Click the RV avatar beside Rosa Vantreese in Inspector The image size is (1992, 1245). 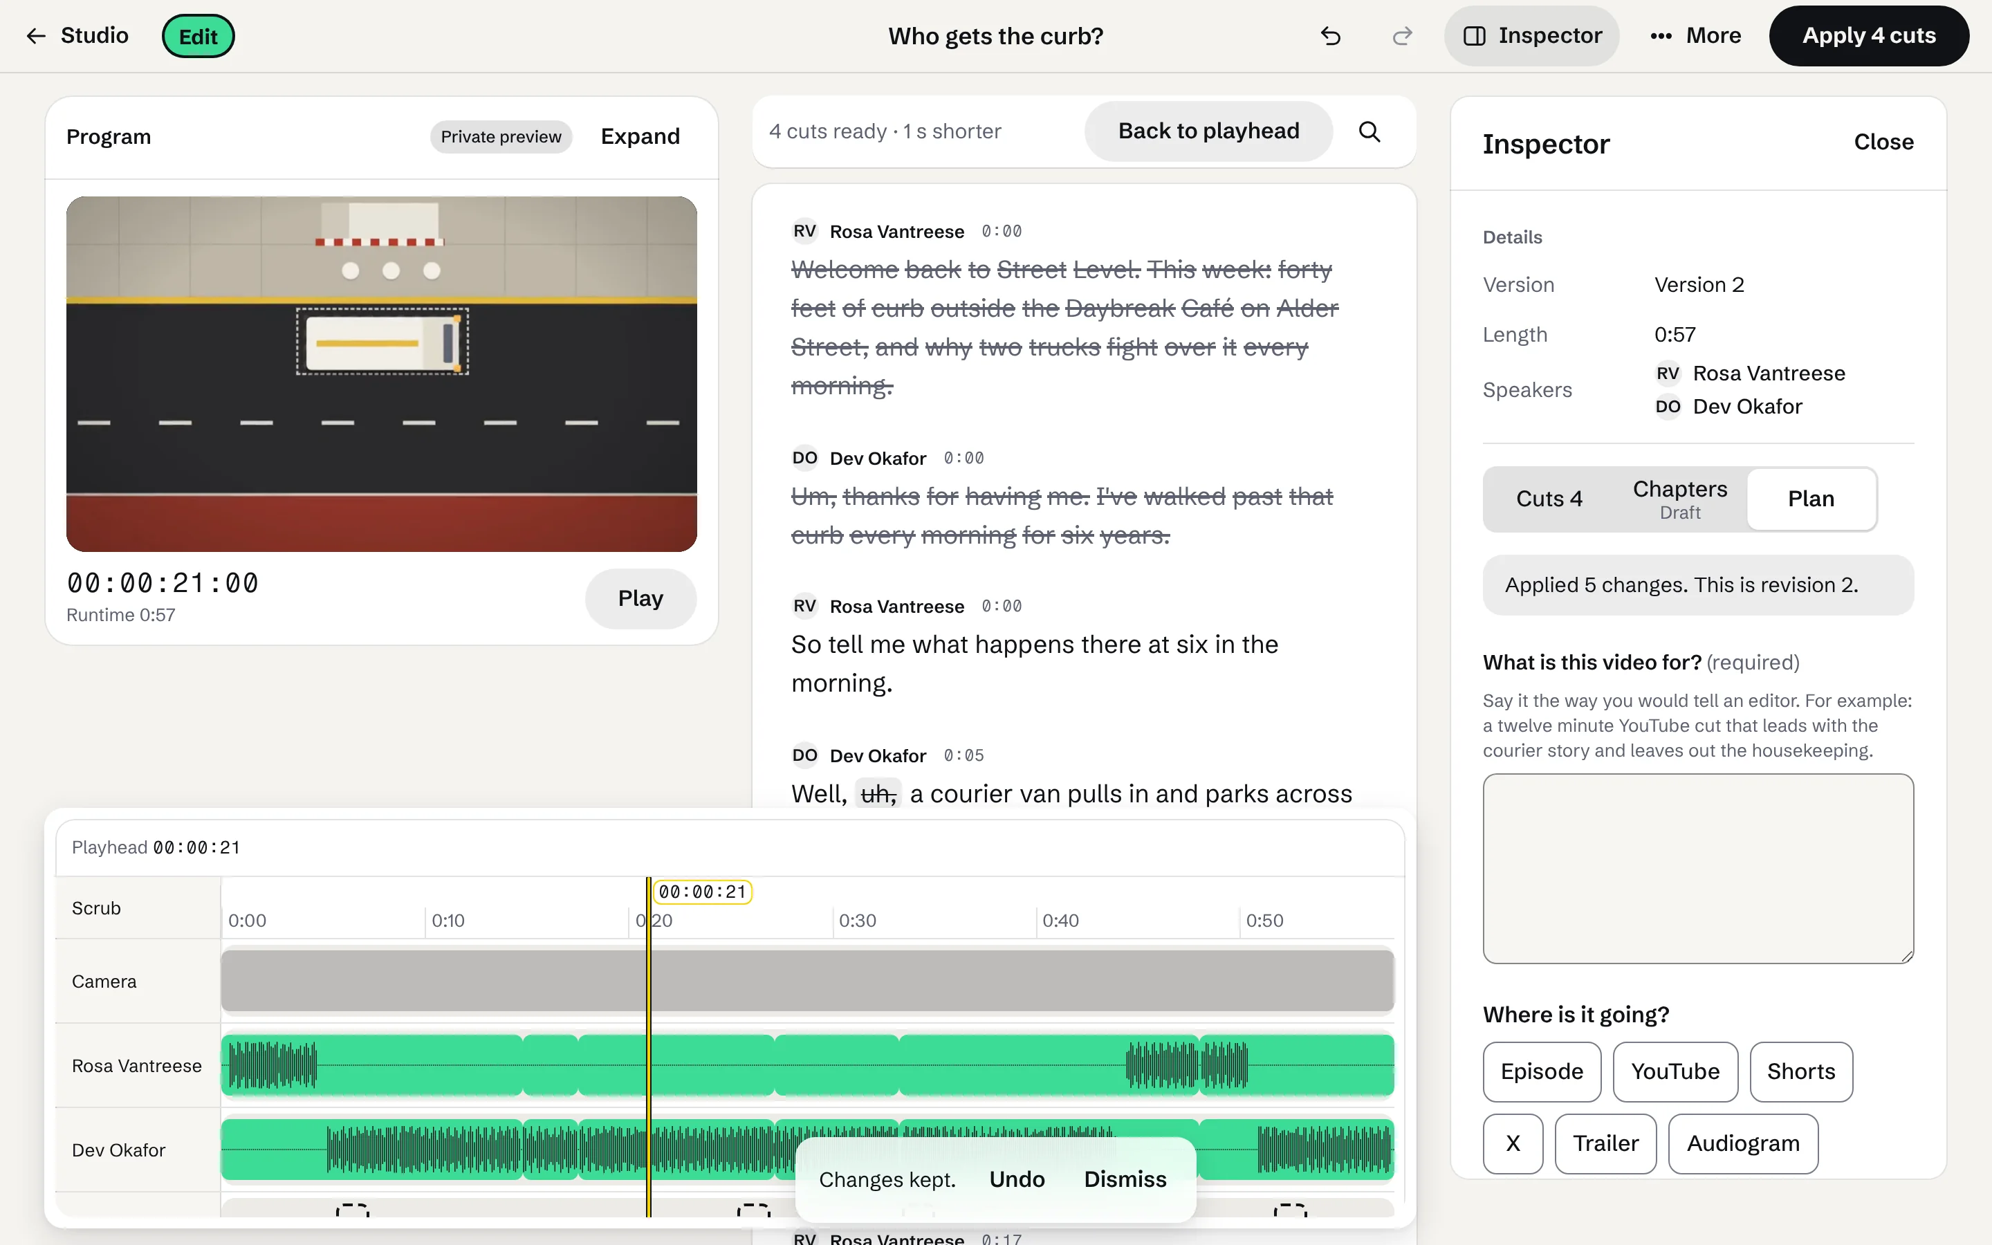(1668, 373)
